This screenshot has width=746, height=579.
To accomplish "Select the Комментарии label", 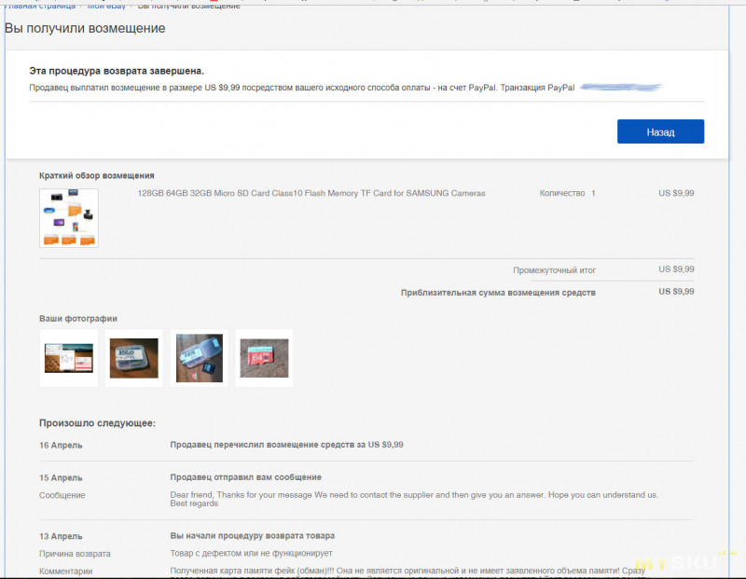I will (65, 572).
